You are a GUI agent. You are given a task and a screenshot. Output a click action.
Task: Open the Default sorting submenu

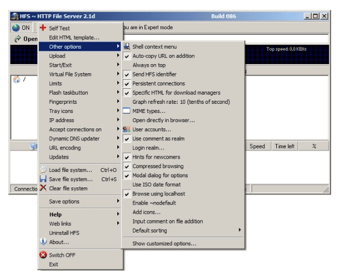(183, 230)
